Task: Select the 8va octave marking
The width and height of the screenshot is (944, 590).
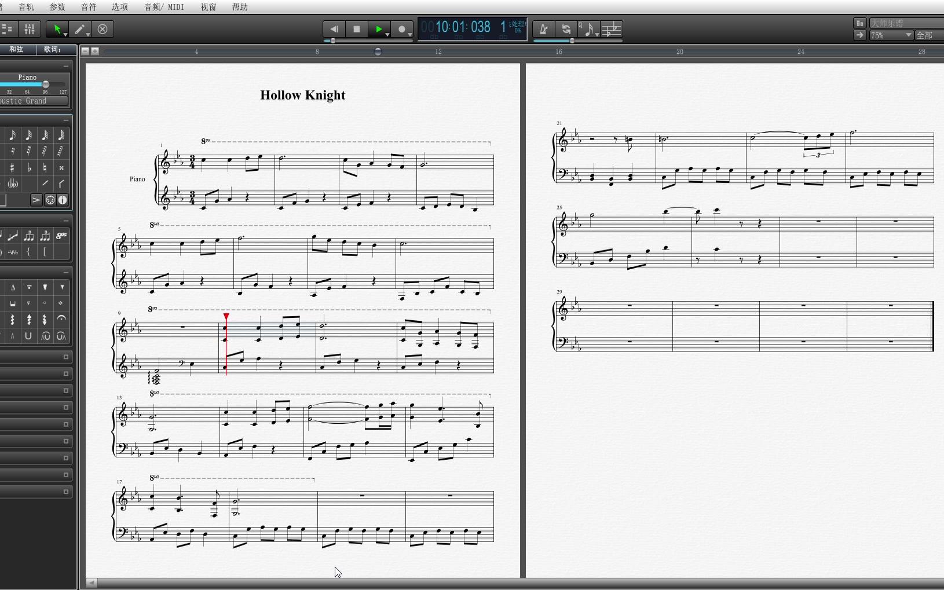Action: pyautogui.click(x=61, y=236)
